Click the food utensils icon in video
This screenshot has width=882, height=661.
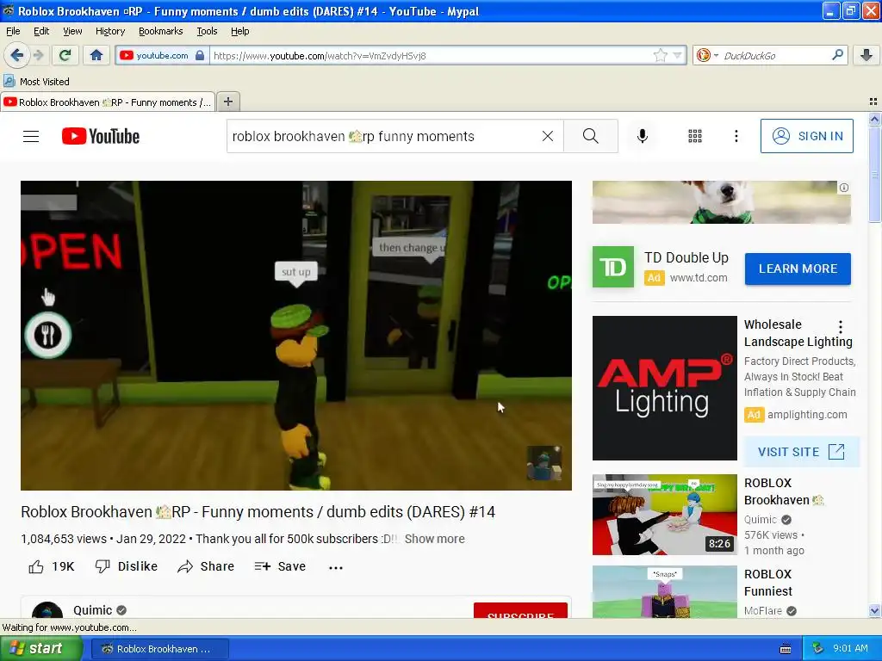point(48,336)
